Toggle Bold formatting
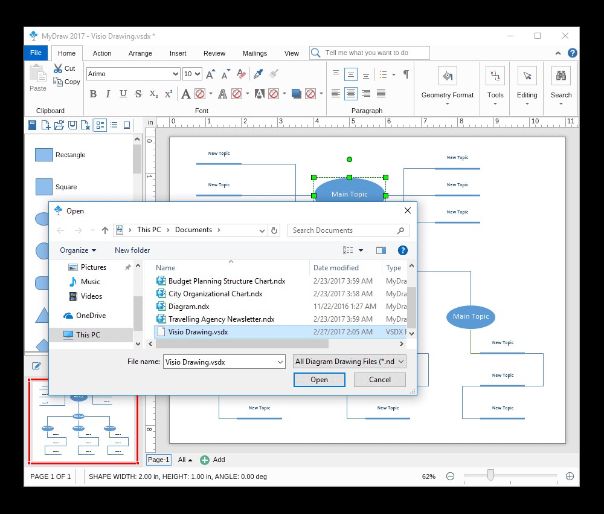 [93, 94]
